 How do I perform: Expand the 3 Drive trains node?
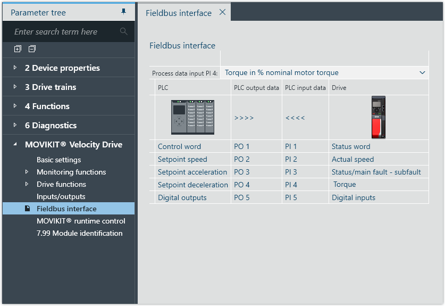[15, 87]
